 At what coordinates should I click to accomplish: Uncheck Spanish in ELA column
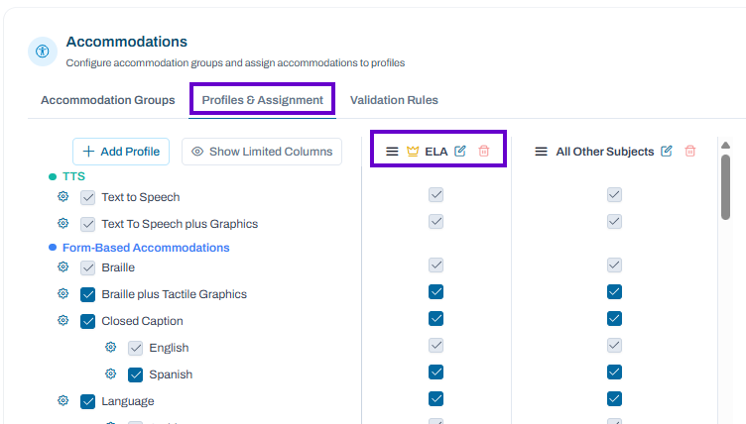435,371
